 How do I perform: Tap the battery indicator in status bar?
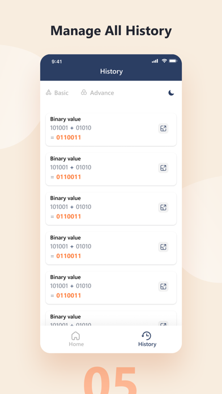(x=173, y=61)
